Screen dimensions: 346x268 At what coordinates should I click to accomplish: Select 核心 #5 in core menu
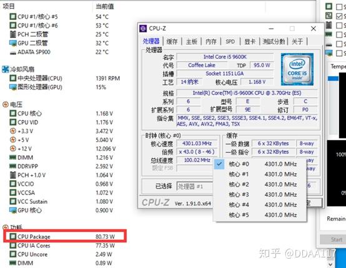tap(260, 214)
